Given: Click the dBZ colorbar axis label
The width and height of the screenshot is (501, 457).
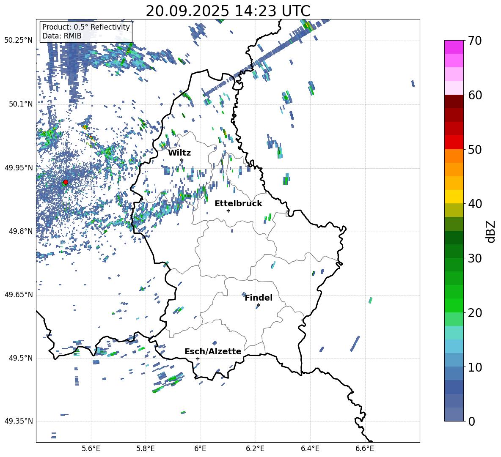Looking at the screenshot, I should click(491, 231).
